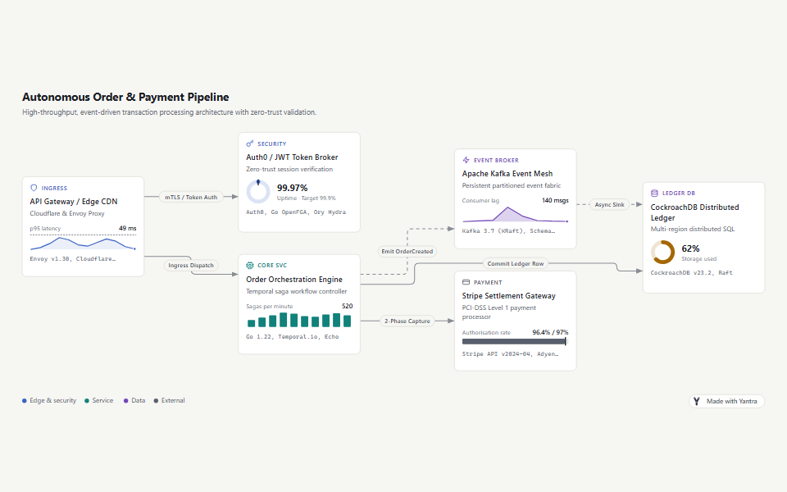Click the 49 ms latency value
This screenshot has height=492, width=787.
point(128,229)
